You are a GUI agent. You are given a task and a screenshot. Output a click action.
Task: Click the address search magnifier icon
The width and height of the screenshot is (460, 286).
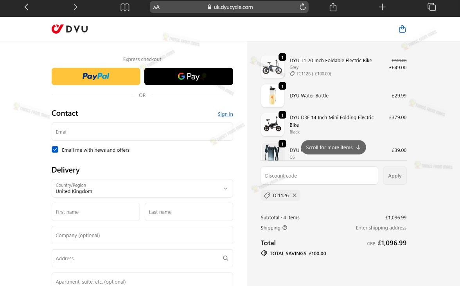click(x=226, y=258)
